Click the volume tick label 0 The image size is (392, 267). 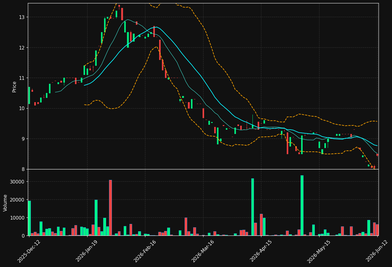pos(24,236)
